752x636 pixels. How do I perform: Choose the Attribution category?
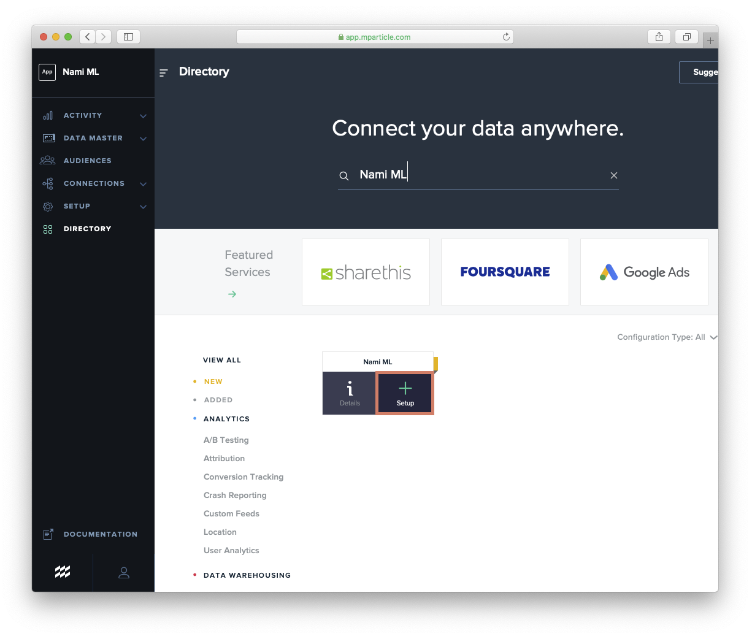(x=224, y=459)
